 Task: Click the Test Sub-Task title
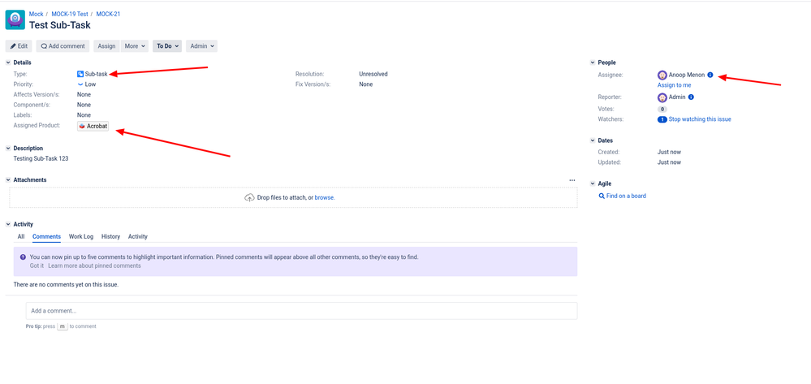[x=59, y=25]
